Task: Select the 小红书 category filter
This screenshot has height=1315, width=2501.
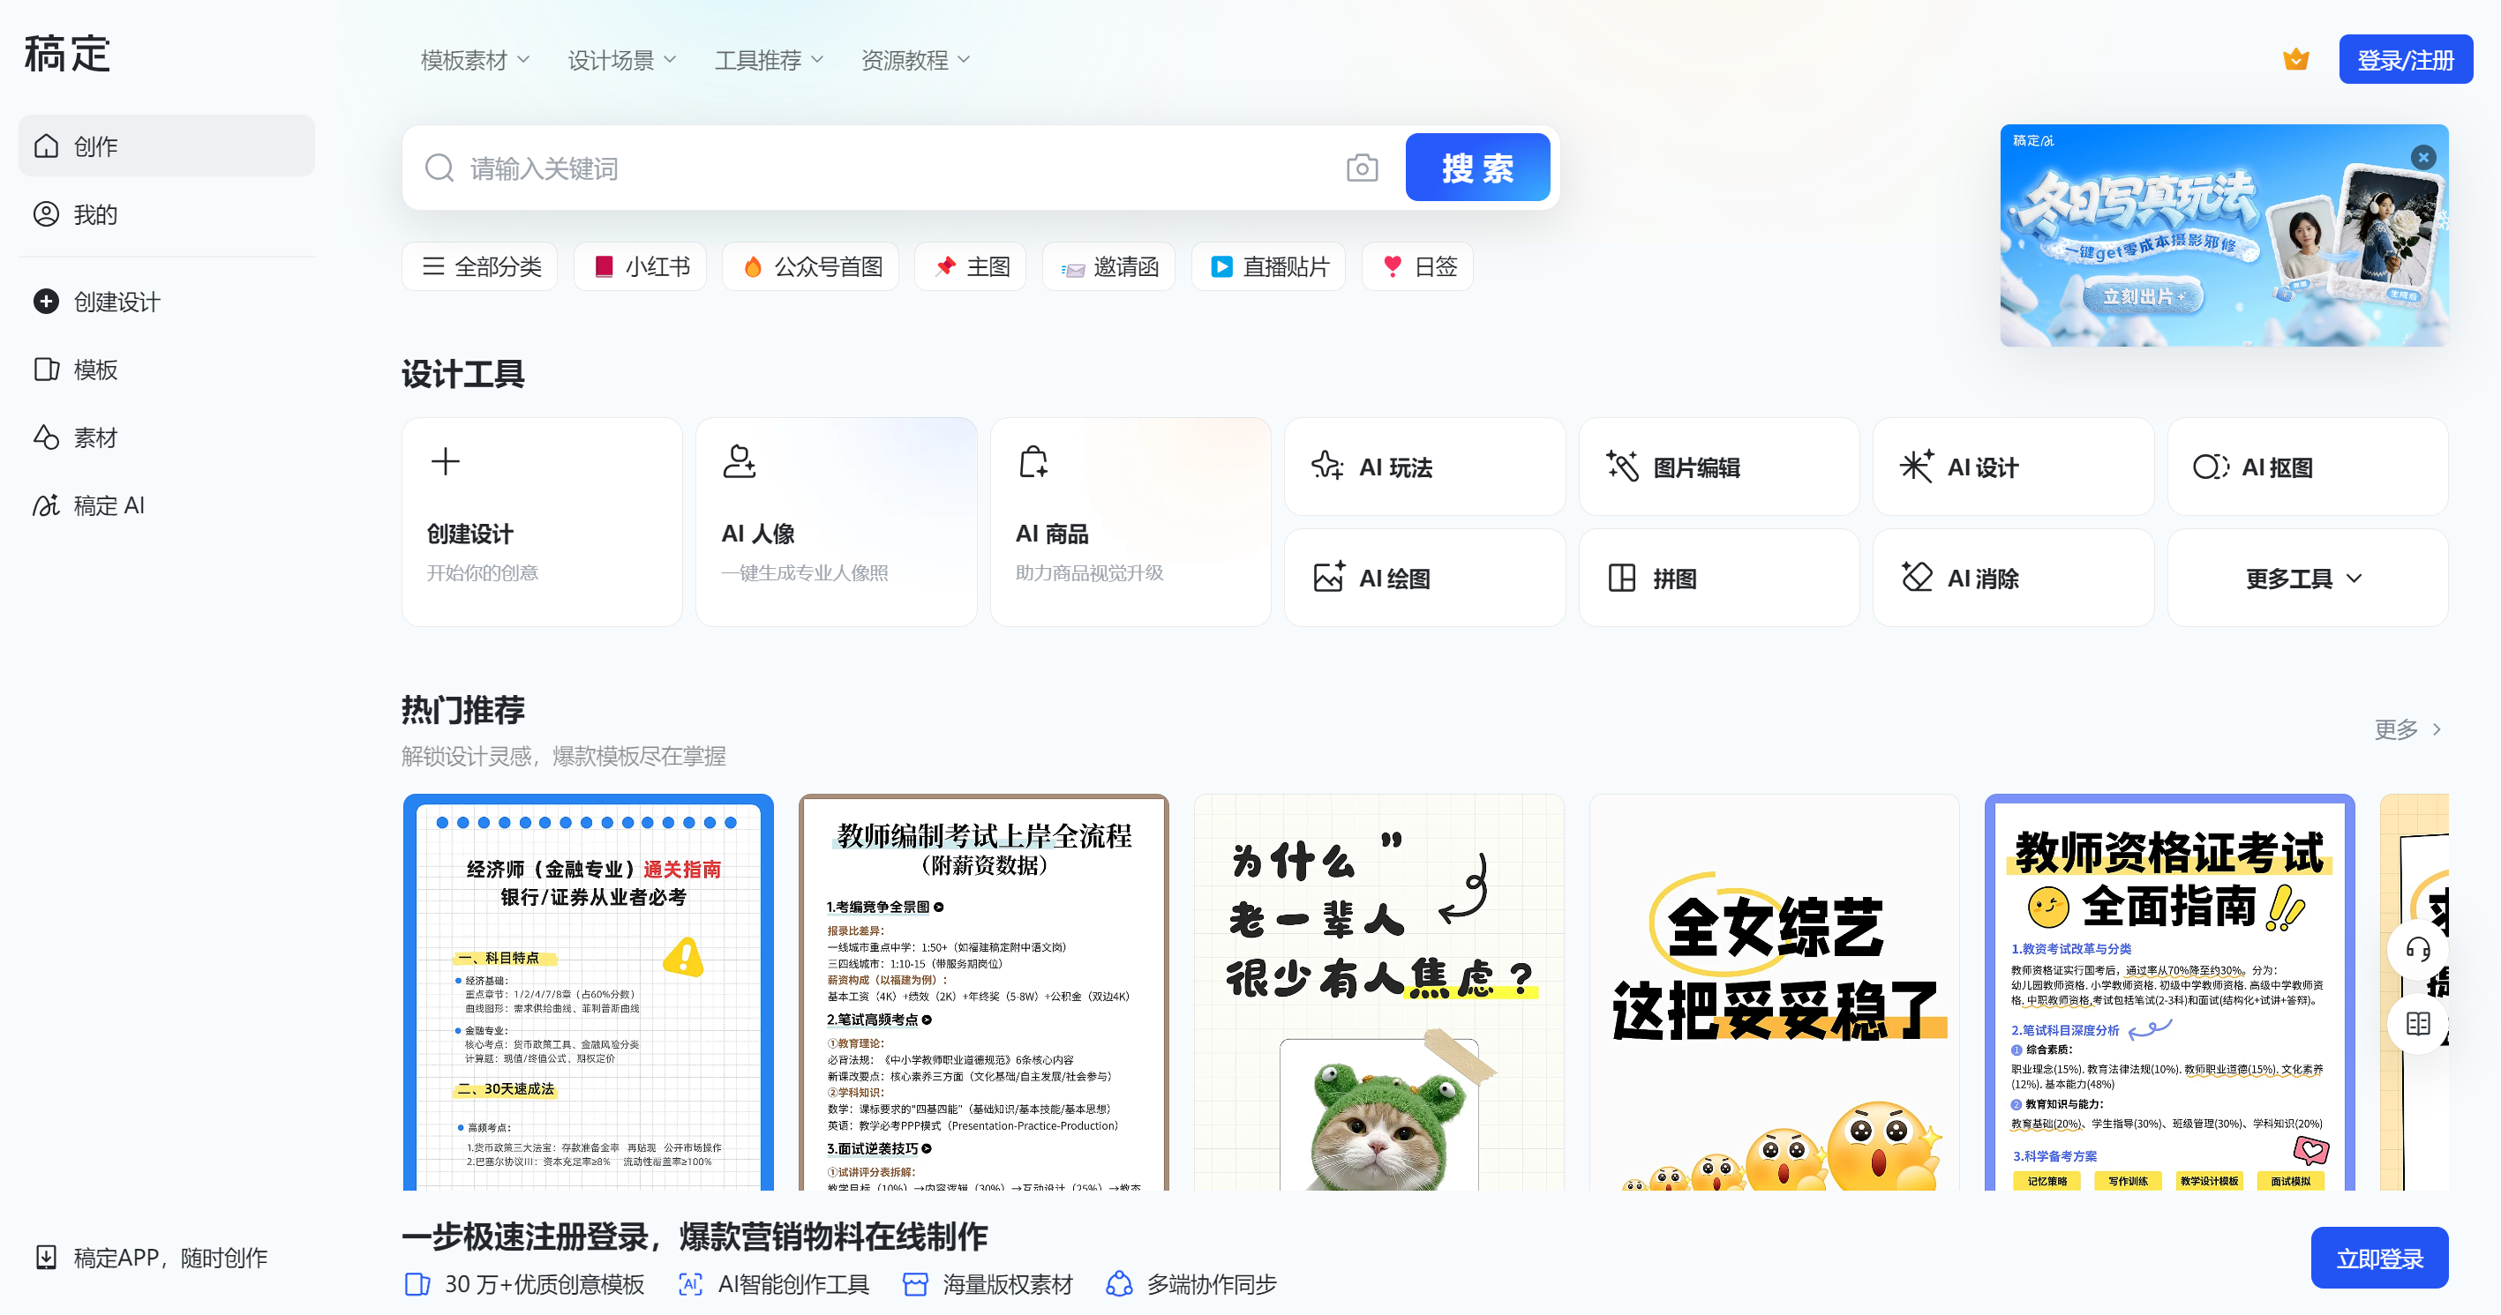Action: click(x=640, y=266)
